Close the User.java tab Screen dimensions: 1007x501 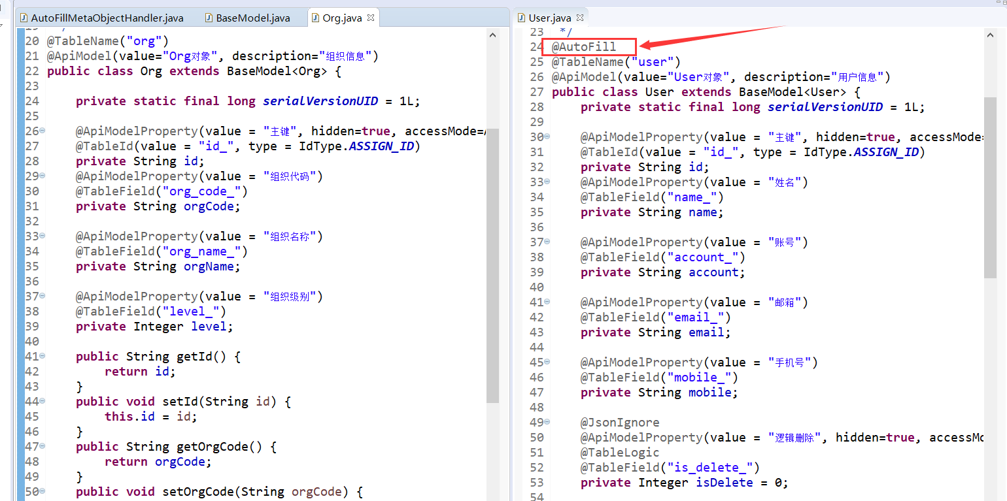click(x=580, y=17)
